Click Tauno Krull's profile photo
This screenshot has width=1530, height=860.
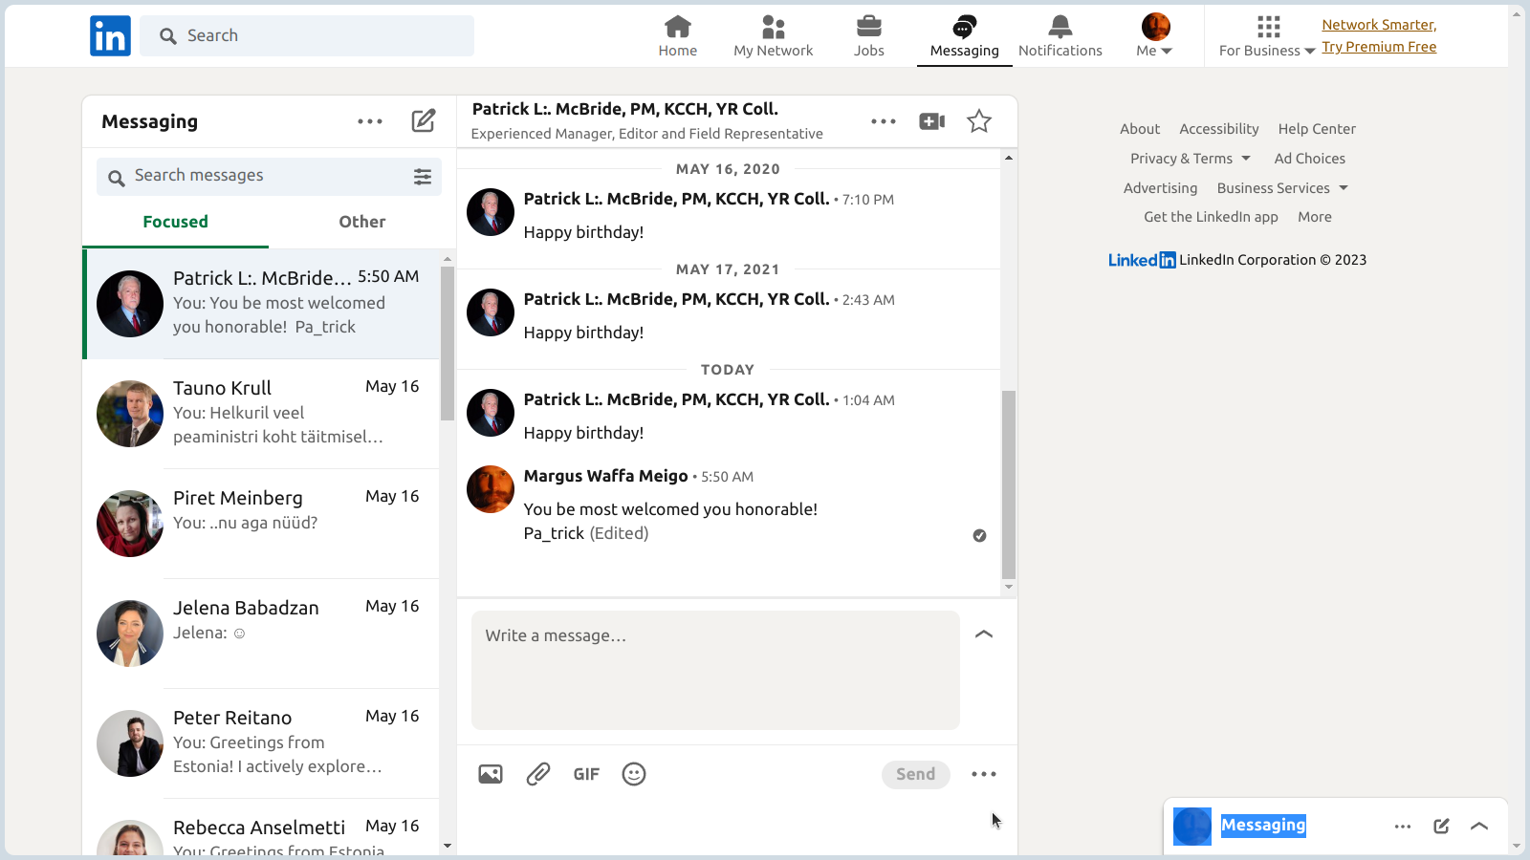click(x=130, y=414)
